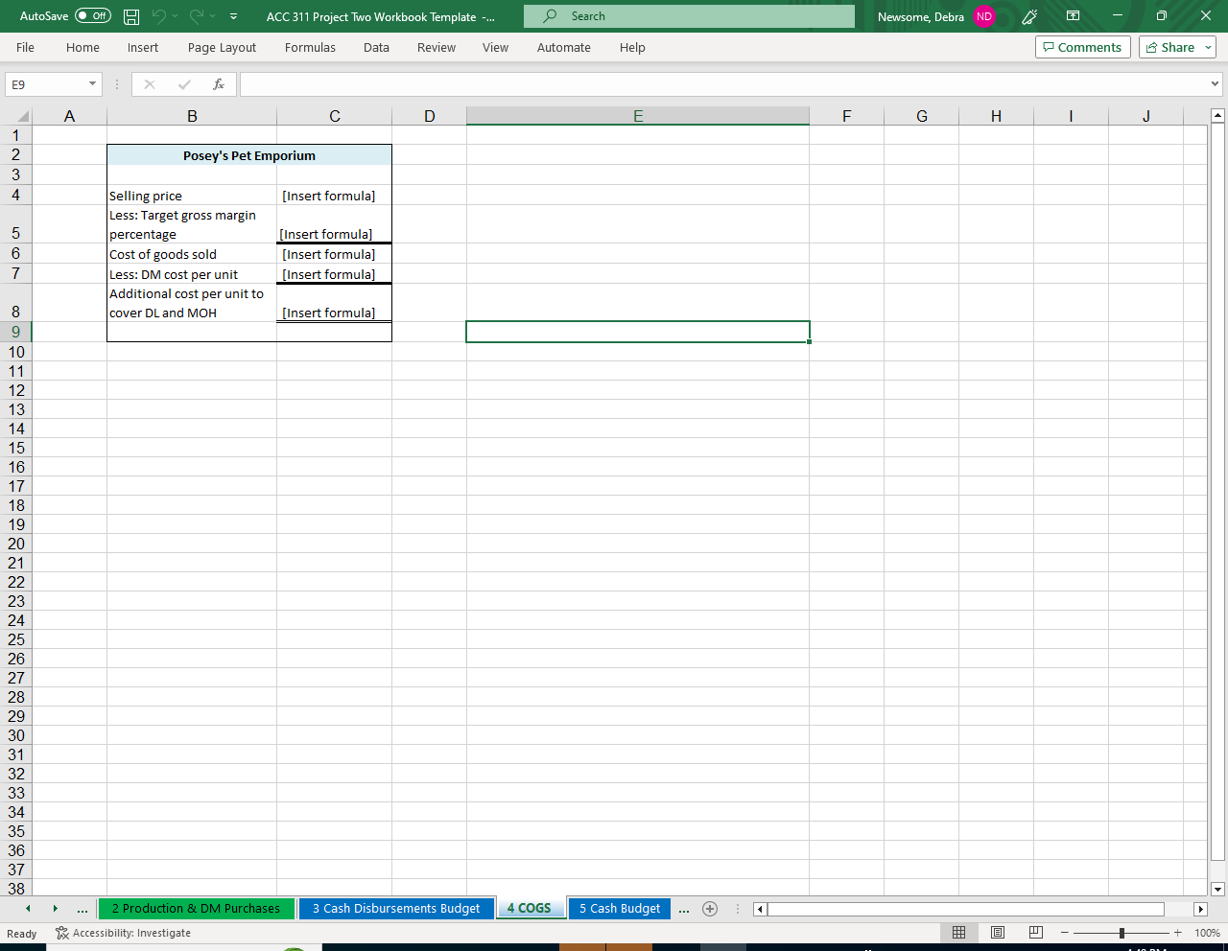
Task: Select the 4 COGS sheet tab
Action: point(530,908)
